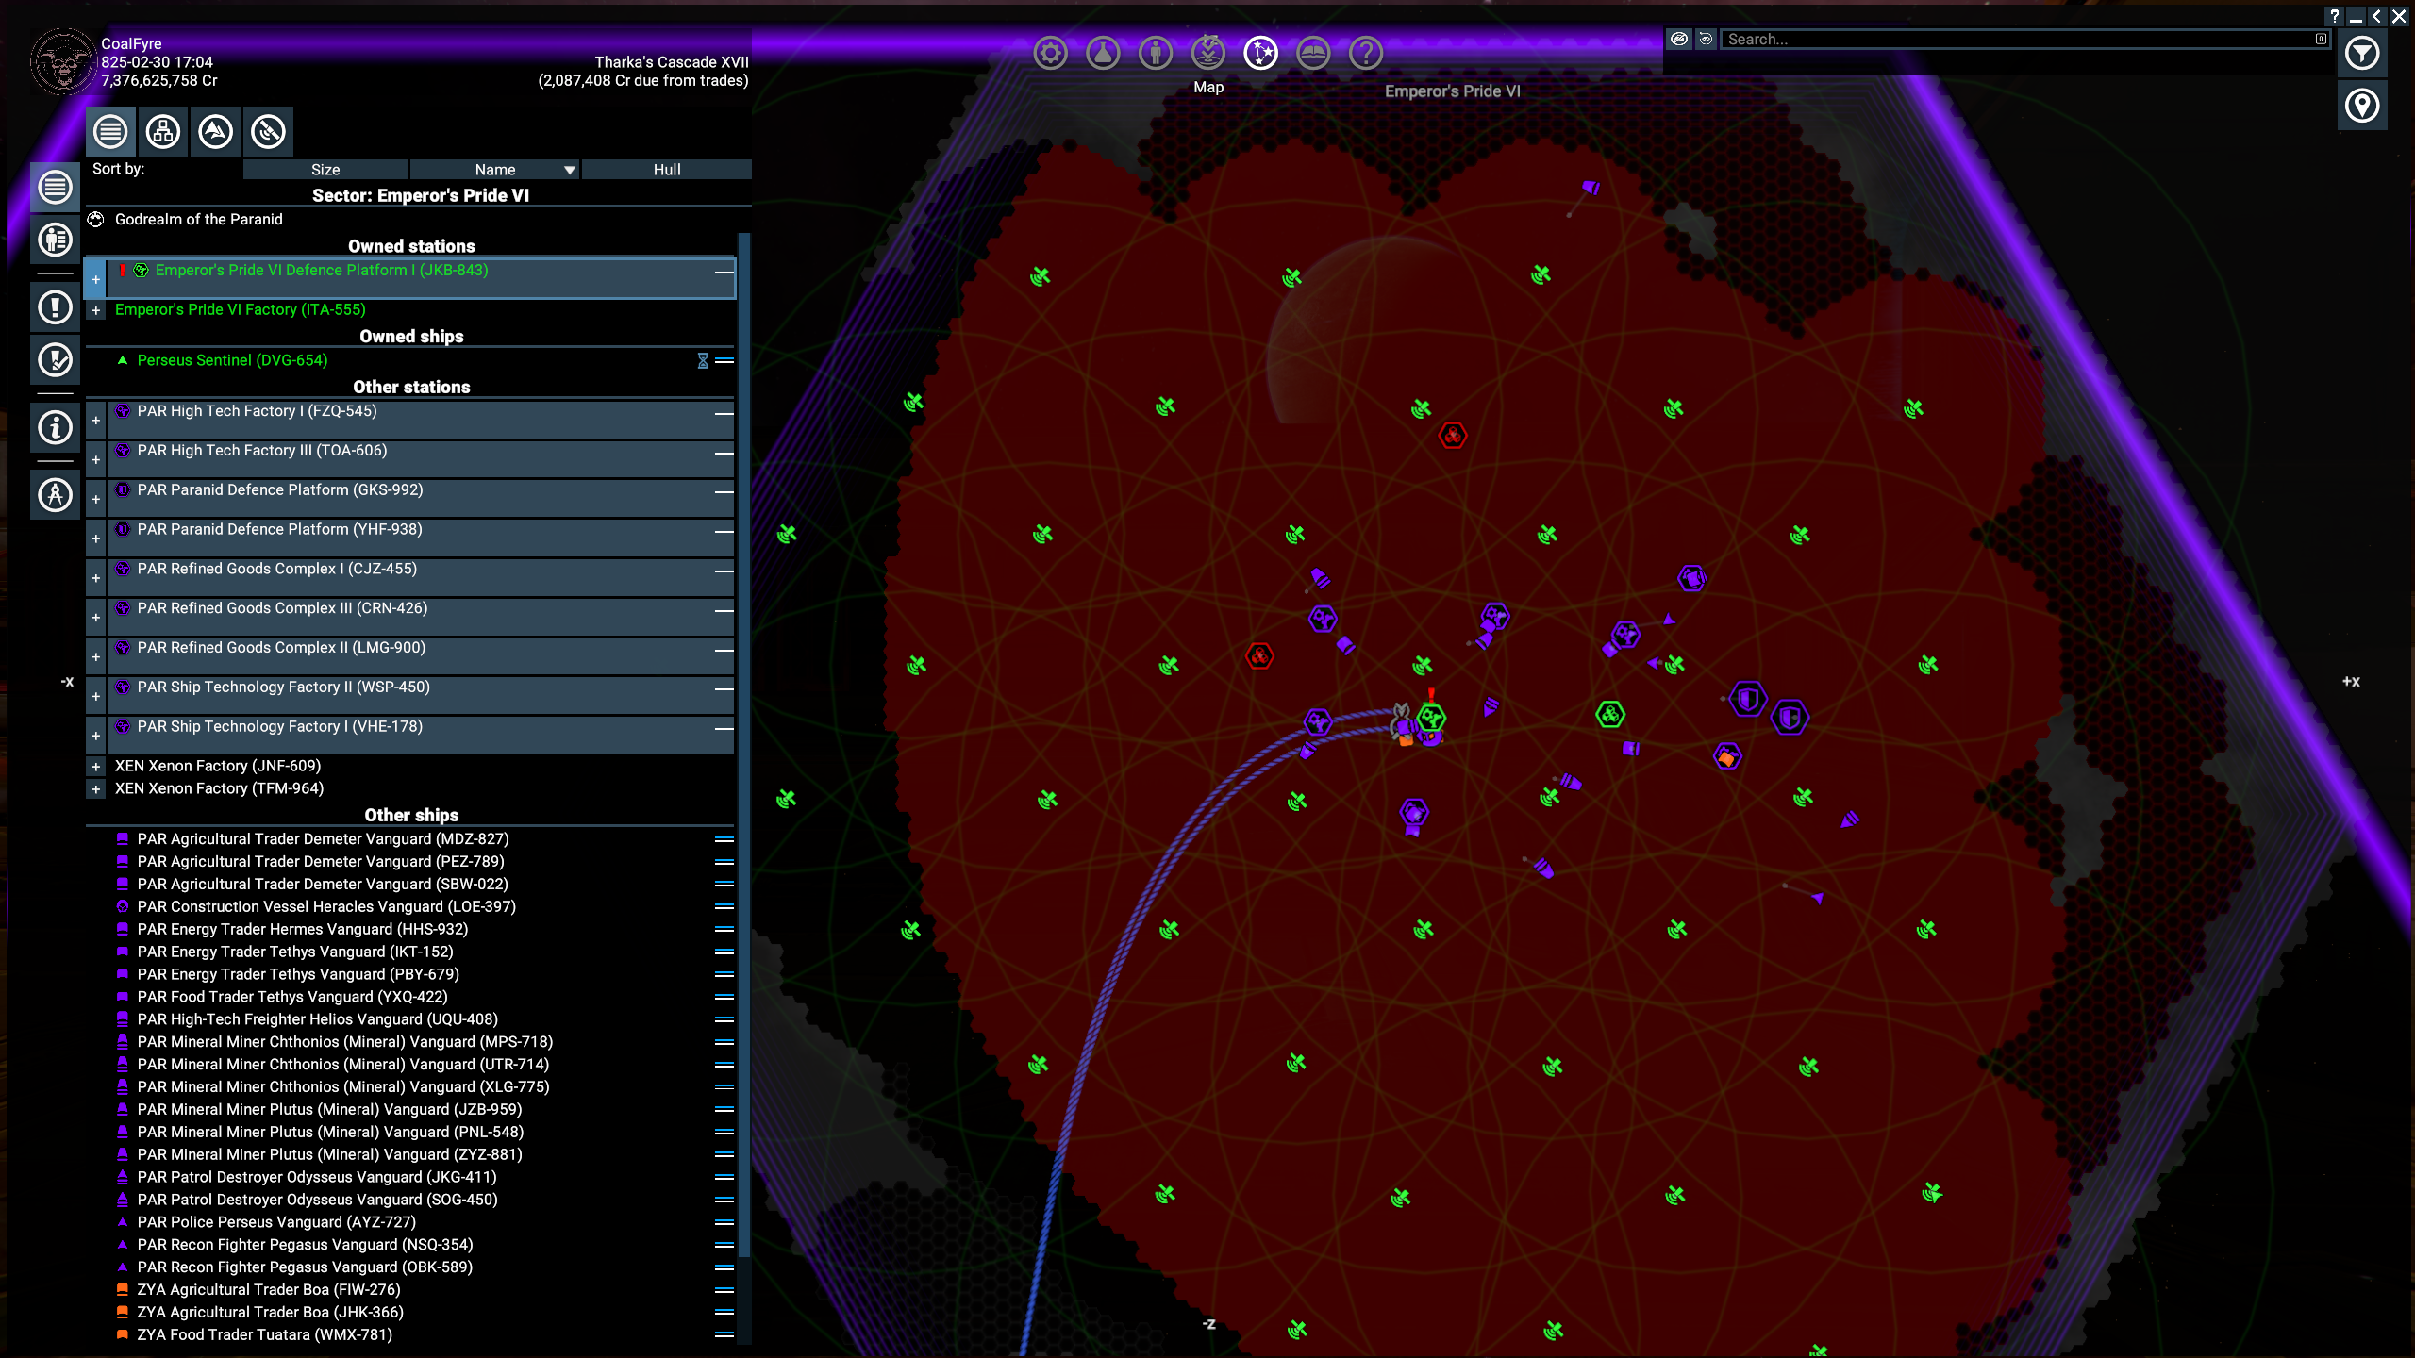This screenshot has width=2415, height=1358.
Task: Expand the XEN Xenon Factory (JNF-609) entry
Action: 95,767
